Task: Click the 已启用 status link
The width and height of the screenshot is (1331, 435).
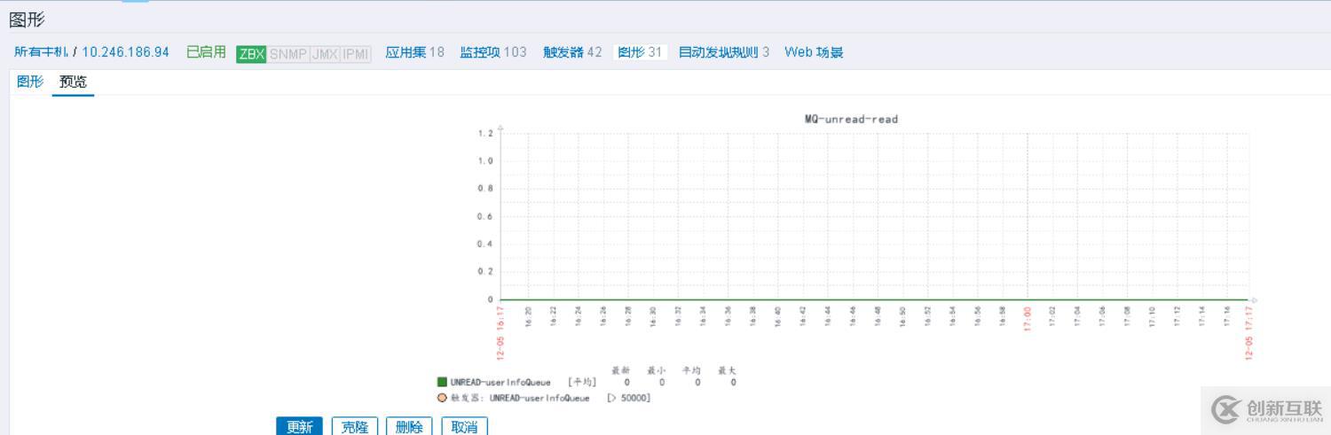Action: click(x=206, y=52)
